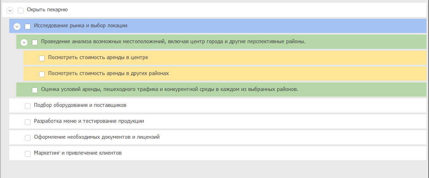Collapse the 'Окрыть пекарню' root task

pyautogui.click(x=10, y=11)
